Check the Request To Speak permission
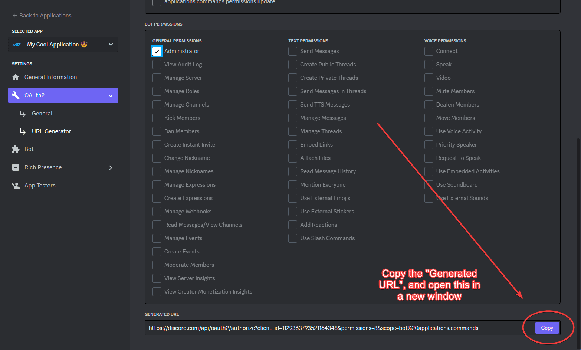This screenshot has height=350, width=581. [x=429, y=158]
